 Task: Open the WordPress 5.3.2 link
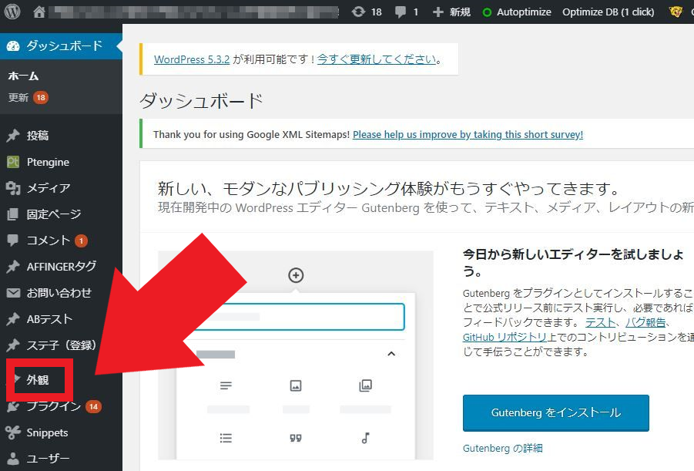coord(192,59)
